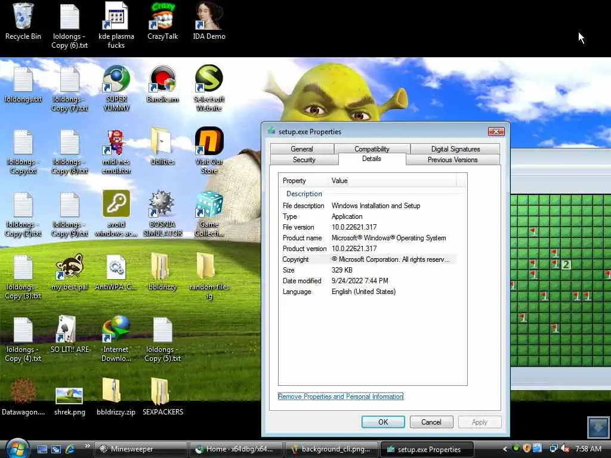Show hidden system tray icons arrow
The height and width of the screenshot is (458, 611).
(x=505, y=448)
